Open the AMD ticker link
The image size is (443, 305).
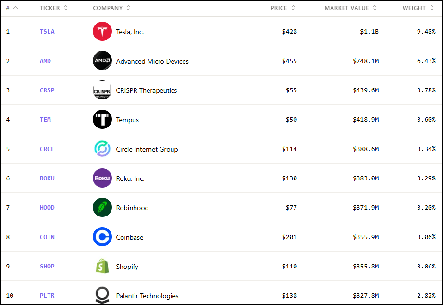45,61
